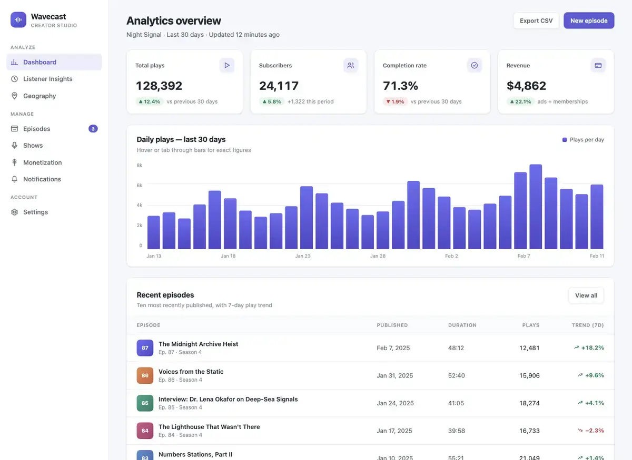The image size is (632, 460).
Task: Click the Feb 7, 2025 published date
Action: pyautogui.click(x=393, y=348)
